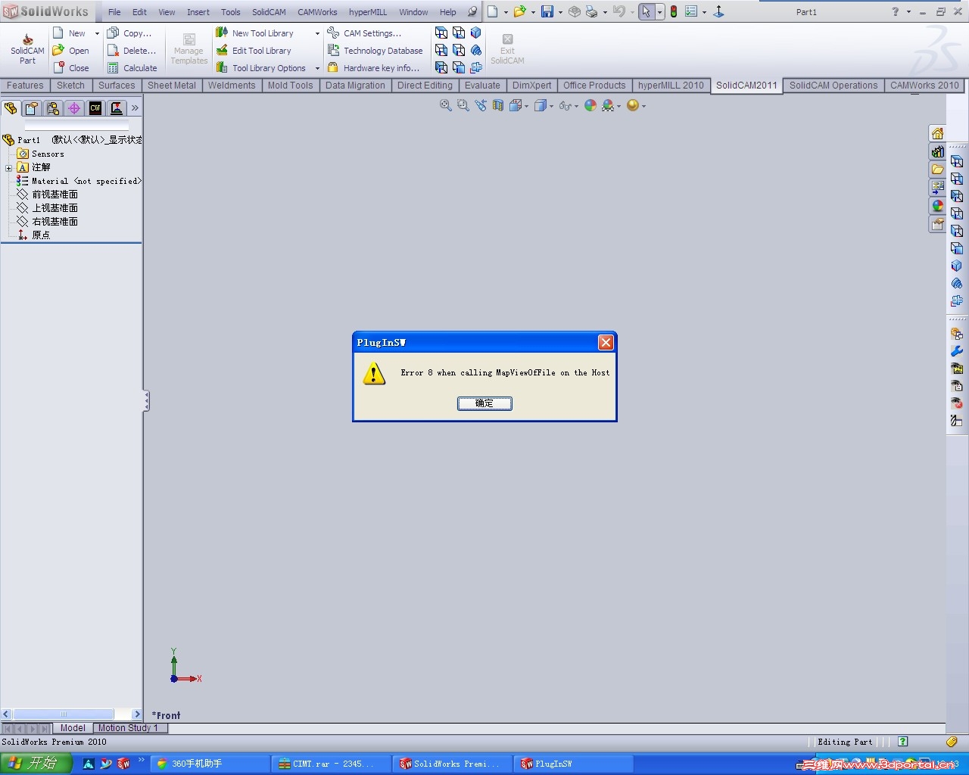Switch to the SolidWorks Premium taskbar button
Viewport: 969px width, 775px height.
tap(451, 764)
